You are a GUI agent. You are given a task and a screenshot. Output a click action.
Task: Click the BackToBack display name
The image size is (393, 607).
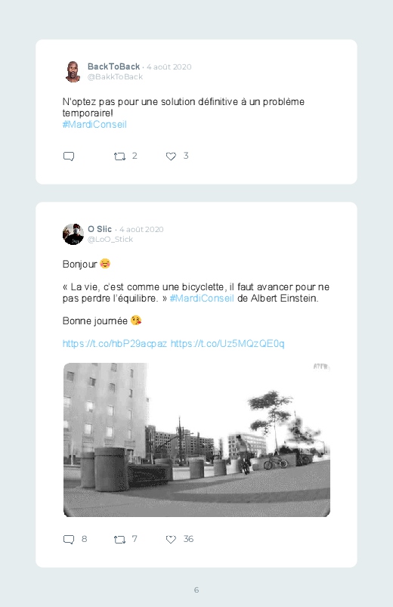pyautogui.click(x=113, y=67)
